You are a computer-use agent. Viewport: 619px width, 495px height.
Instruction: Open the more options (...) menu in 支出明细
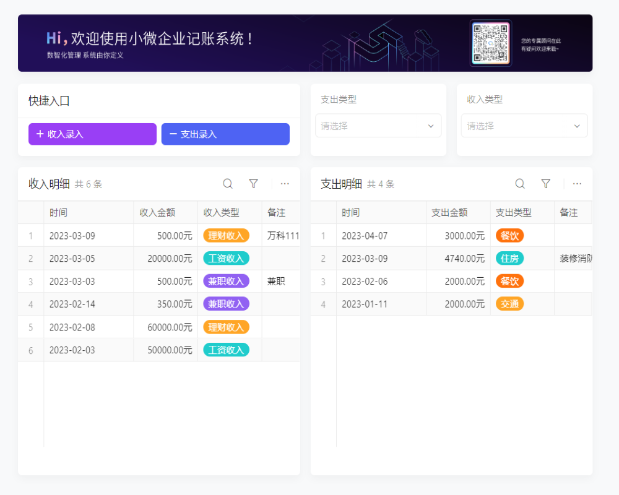click(x=577, y=183)
